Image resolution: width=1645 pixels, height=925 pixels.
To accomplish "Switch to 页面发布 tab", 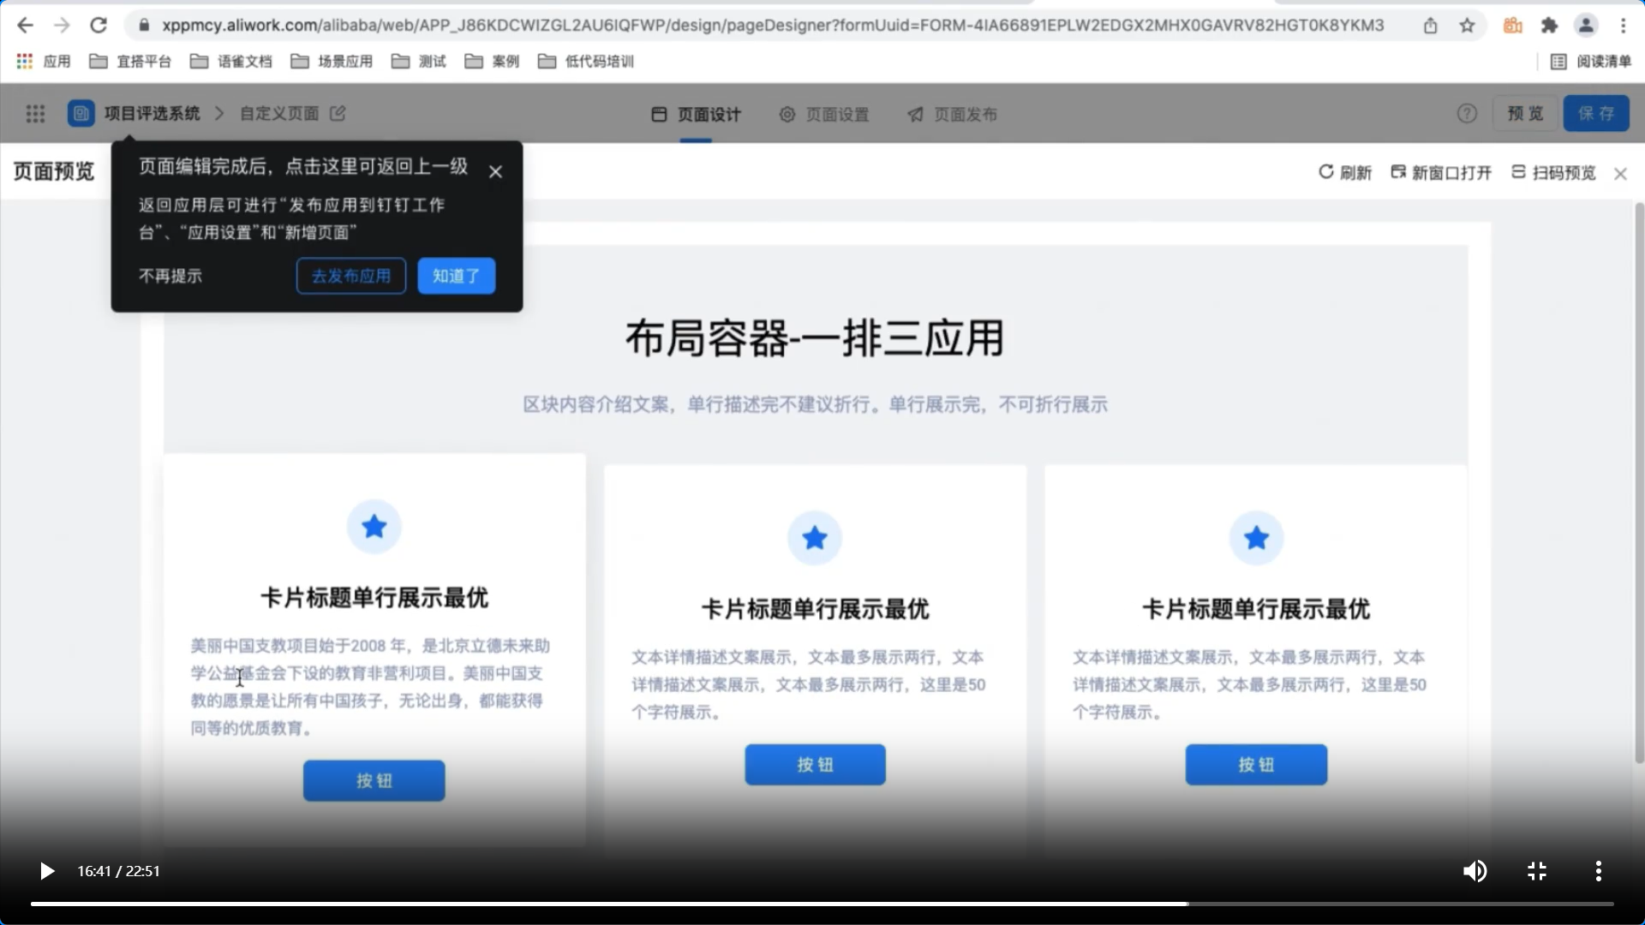I will (952, 115).
